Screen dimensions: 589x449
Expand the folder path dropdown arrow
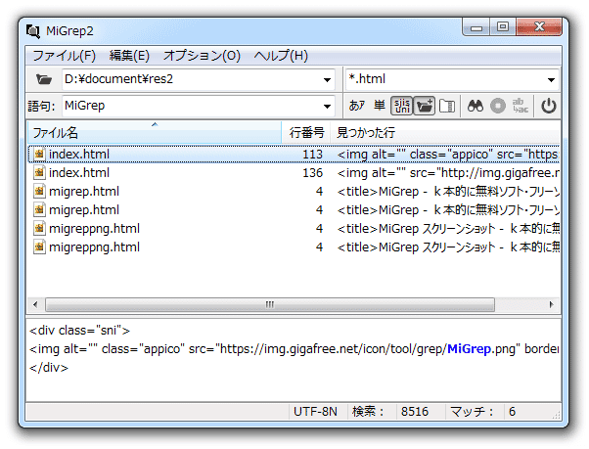coord(327,79)
